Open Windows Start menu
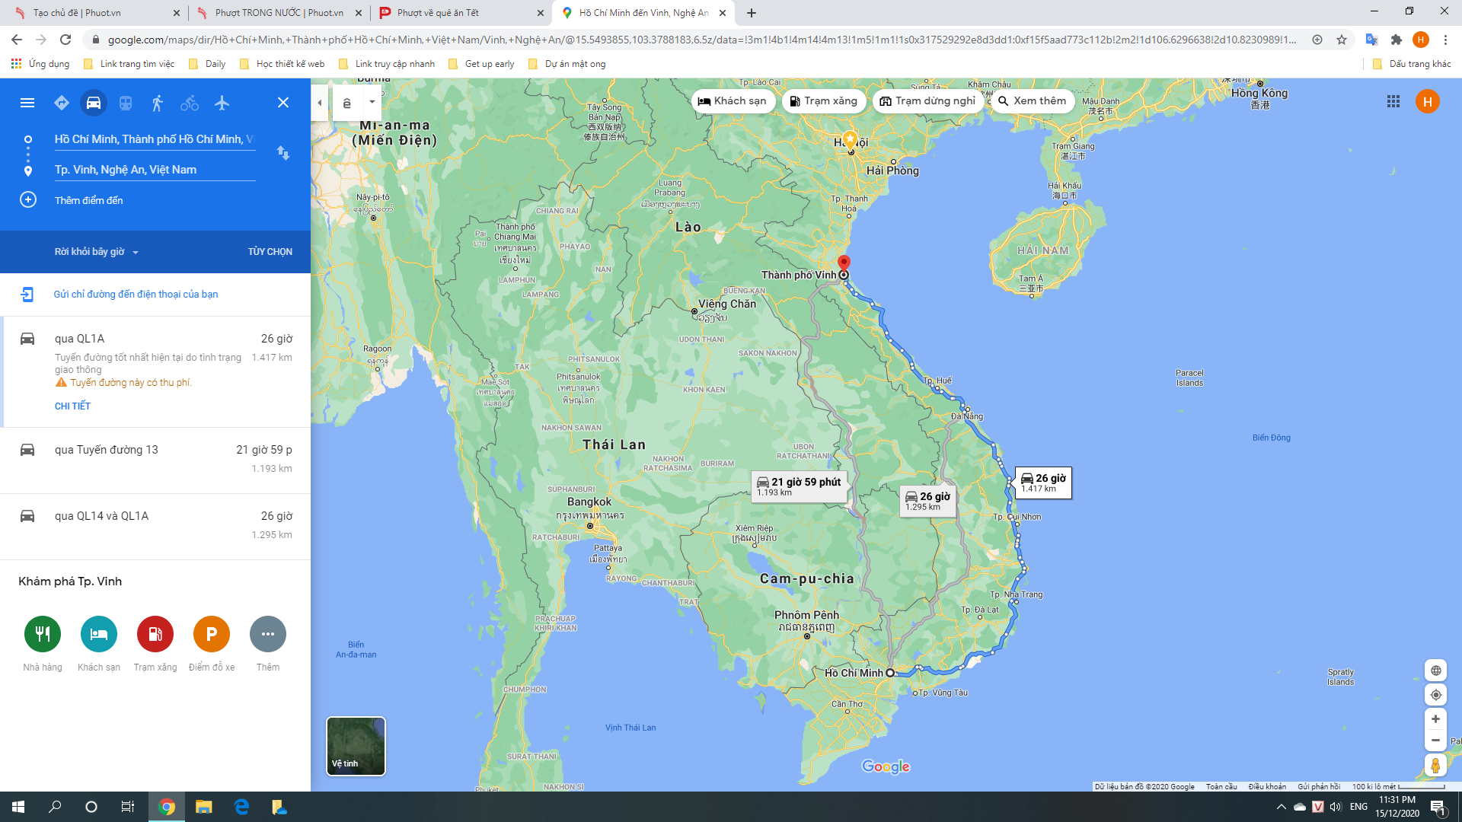1462x822 pixels. click(18, 807)
